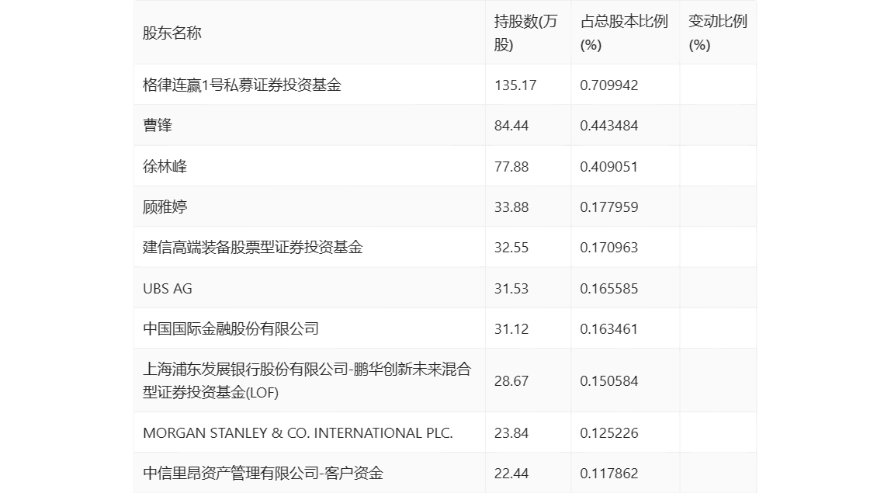Click ratio value 0.165585

(x=609, y=288)
